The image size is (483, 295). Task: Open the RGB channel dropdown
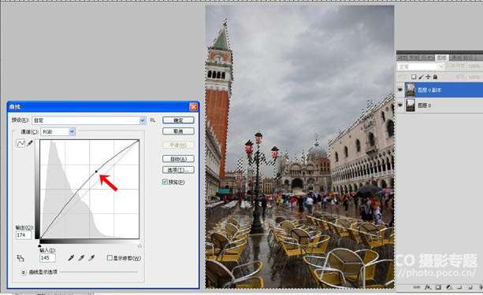coord(58,131)
